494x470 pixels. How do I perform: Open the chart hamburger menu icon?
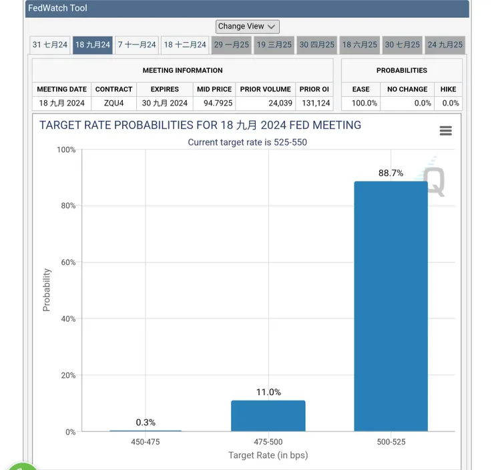[445, 131]
